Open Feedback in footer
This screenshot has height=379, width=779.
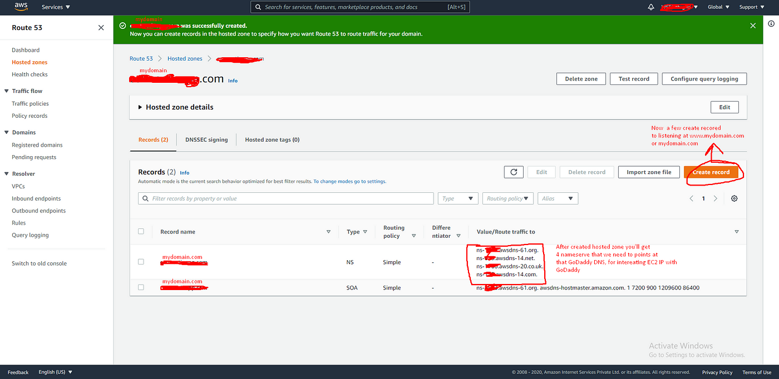18,372
